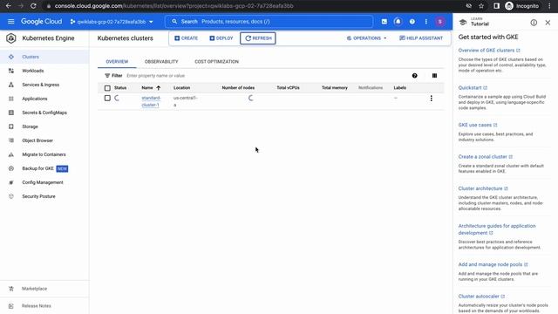Switch to the Cost Optimization tab

click(216, 62)
